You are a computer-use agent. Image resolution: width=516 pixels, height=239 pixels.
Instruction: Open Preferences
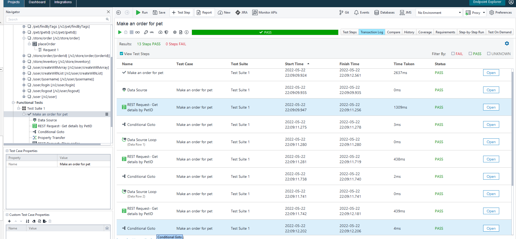pos(501,13)
